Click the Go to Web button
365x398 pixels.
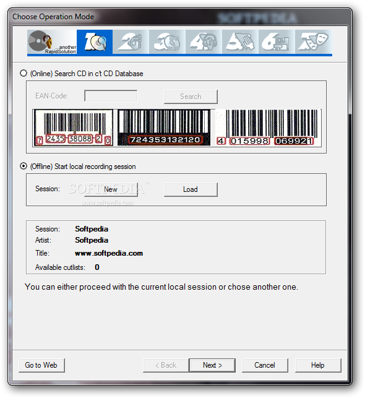41,365
